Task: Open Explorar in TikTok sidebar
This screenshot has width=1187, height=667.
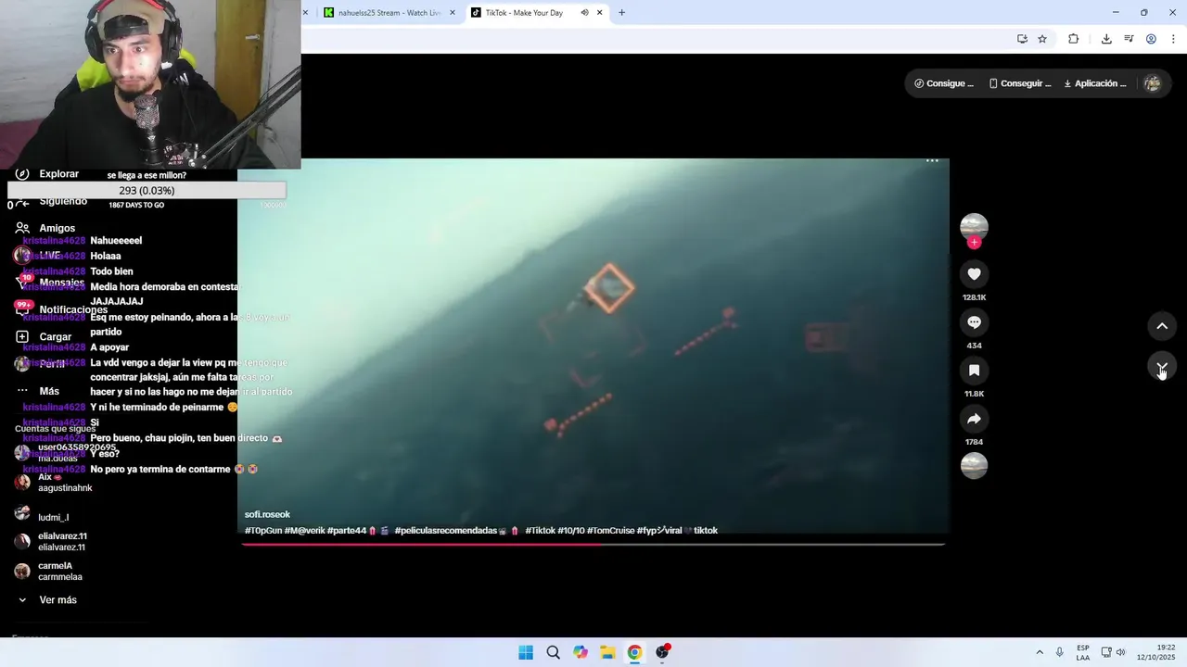Action: click(x=58, y=174)
